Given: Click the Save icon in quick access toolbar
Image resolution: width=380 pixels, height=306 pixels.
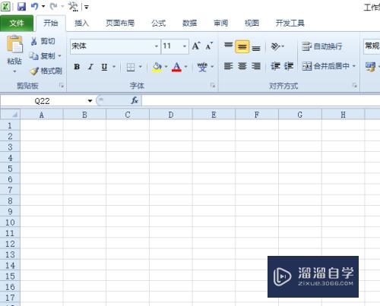Looking at the screenshot, I should (x=21, y=6).
